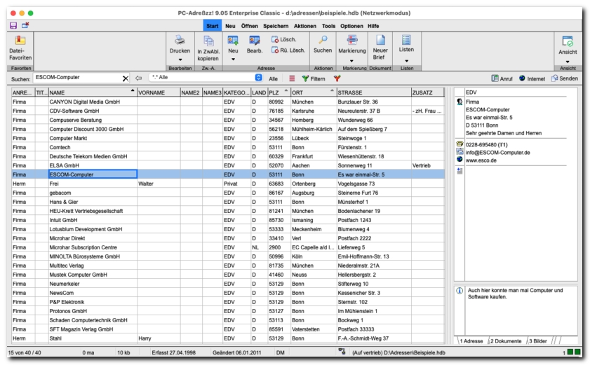
Task: Select the Deutsche Telekom Medien GmbH row
Action: (228, 156)
